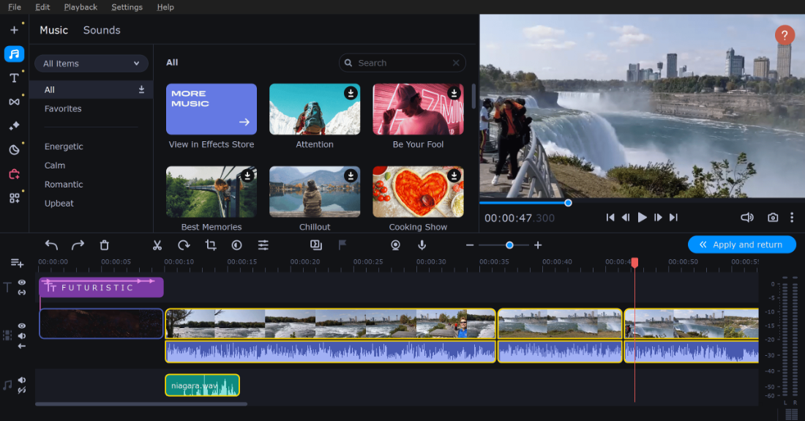Click the Apply and return button
Viewport: 805px width, 421px height.
742,245
